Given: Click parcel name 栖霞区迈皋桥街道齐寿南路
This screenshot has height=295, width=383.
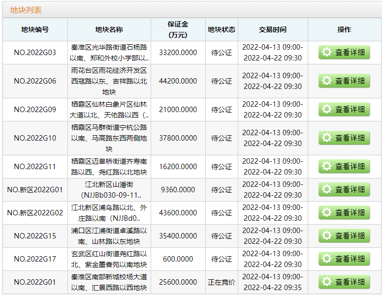Looking at the screenshot, I should pos(109,167).
